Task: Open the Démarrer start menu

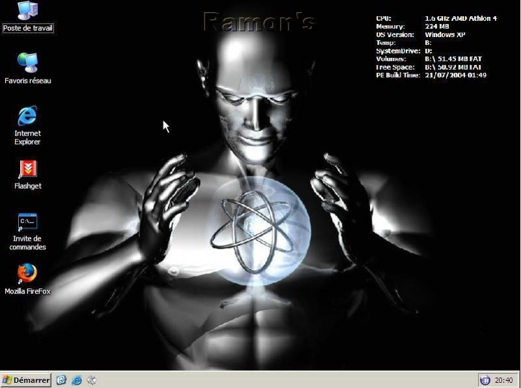Action: (26, 380)
